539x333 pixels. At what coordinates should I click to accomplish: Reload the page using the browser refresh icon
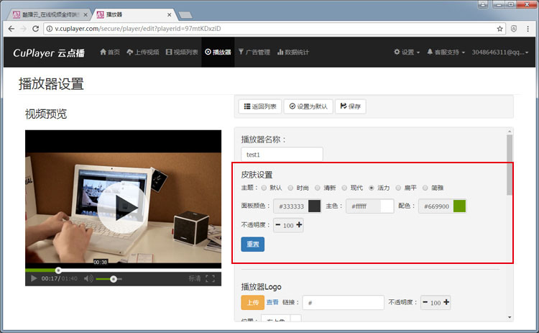36,29
